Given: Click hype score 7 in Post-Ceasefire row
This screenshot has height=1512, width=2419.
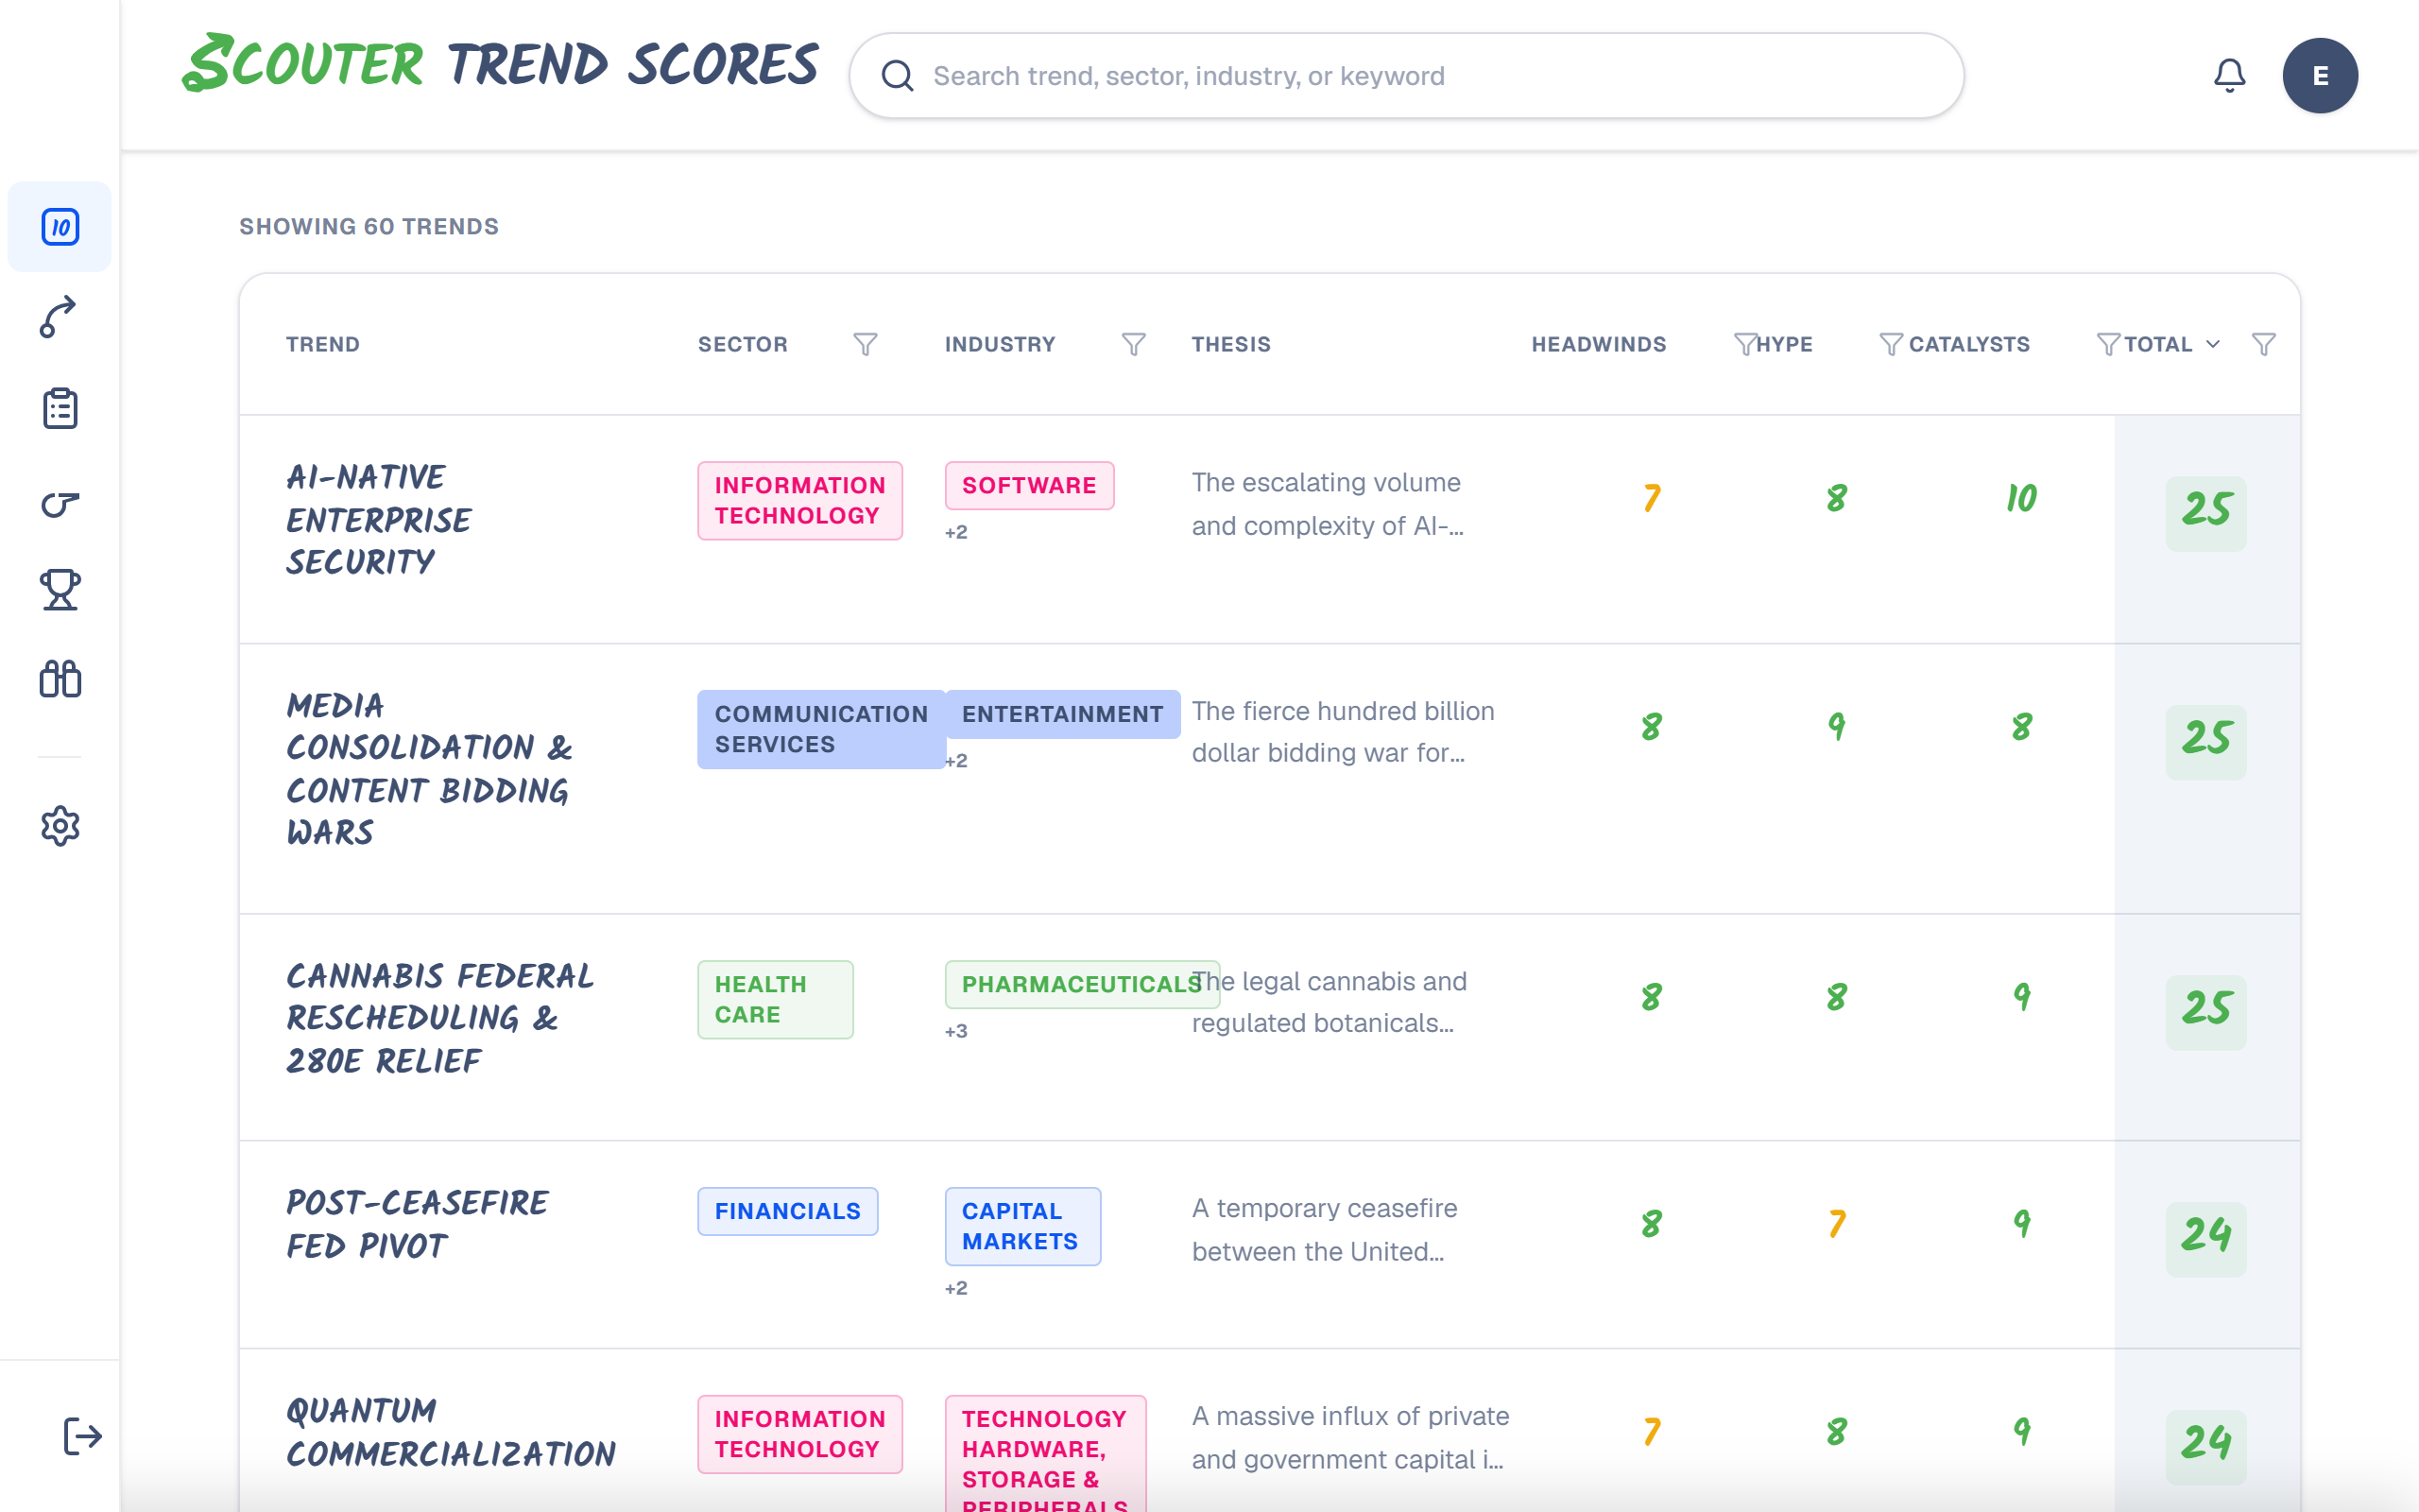Looking at the screenshot, I should click(x=1836, y=1224).
